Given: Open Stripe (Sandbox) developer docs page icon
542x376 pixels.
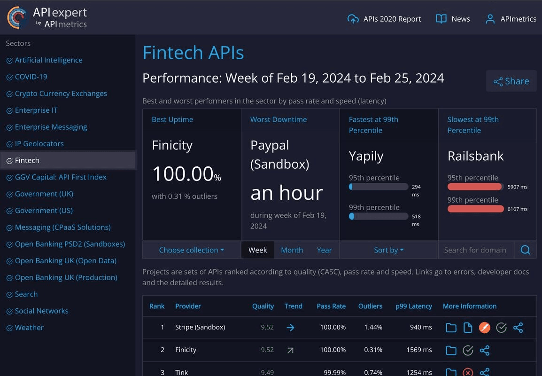Looking at the screenshot, I should pos(468,328).
